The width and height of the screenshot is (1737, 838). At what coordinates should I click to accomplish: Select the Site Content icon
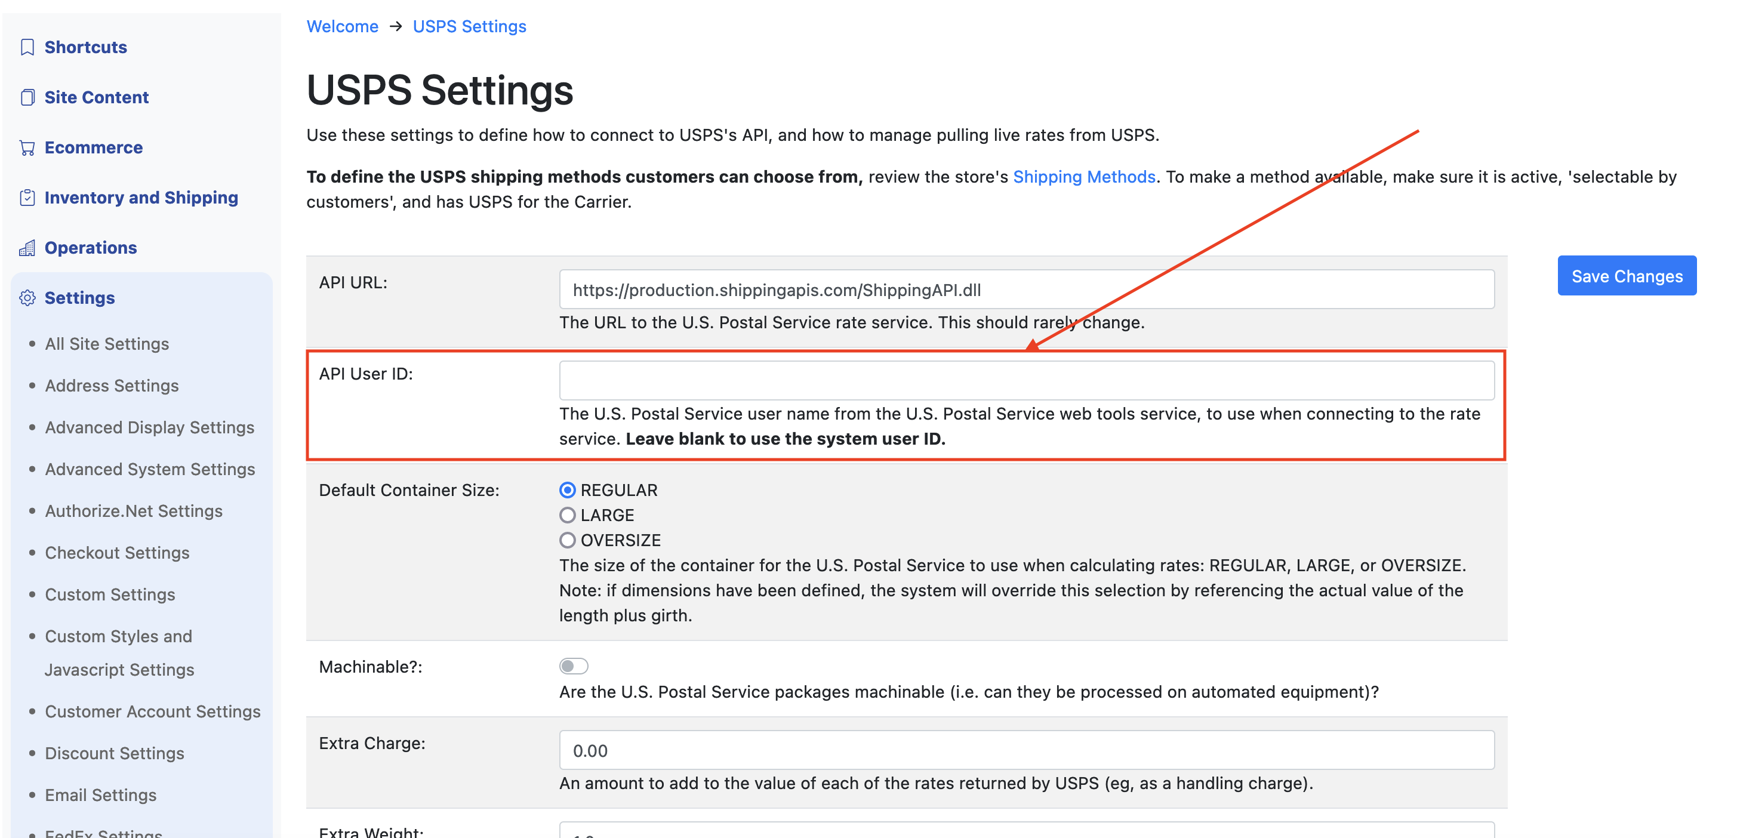pyautogui.click(x=27, y=97)
